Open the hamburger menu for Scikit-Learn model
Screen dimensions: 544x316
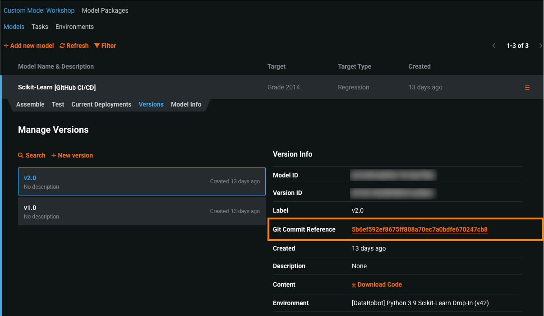(x=527, y=88)
